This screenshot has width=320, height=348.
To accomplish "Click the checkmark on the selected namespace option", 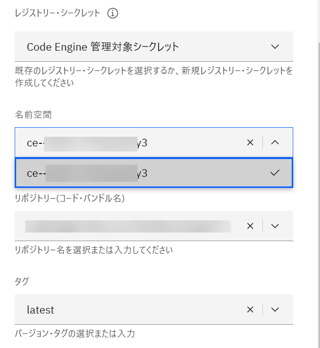I will click(275, 173).
